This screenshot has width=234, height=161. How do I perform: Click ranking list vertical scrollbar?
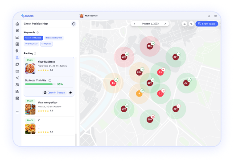[76, 139]
